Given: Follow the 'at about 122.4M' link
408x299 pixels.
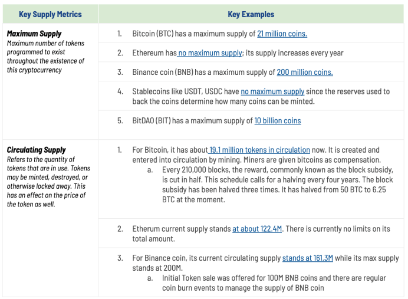Looking at the screenshot, I should point(257,229).
